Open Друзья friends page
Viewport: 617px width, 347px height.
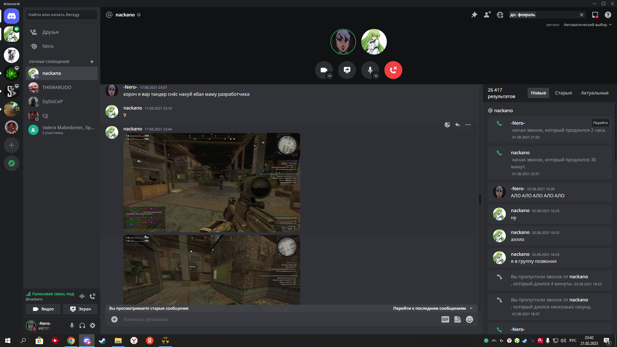pos(62,32)
